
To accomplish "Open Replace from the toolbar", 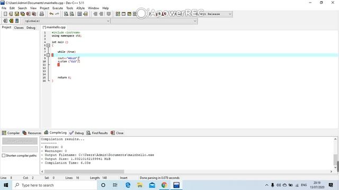I will 72,14.
